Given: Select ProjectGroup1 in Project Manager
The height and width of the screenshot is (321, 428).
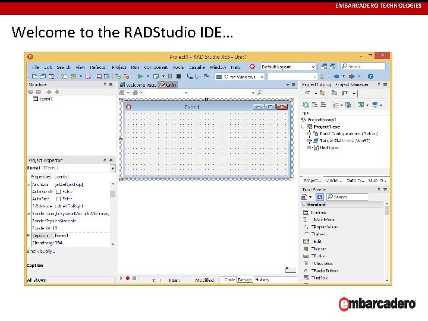Looking at the screenshot, I should pos(322,119).
